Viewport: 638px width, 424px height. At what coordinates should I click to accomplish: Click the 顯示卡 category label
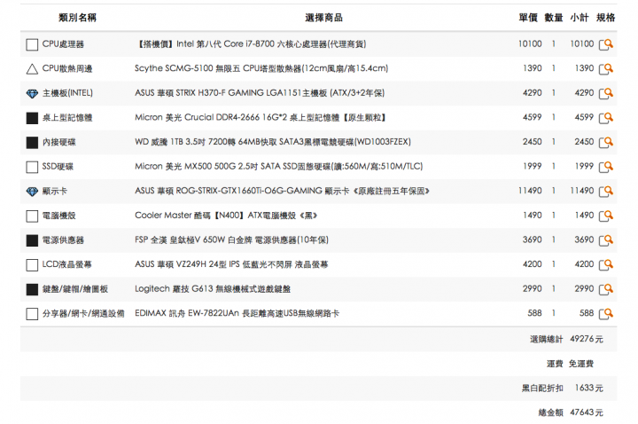(x=55, y=191)
